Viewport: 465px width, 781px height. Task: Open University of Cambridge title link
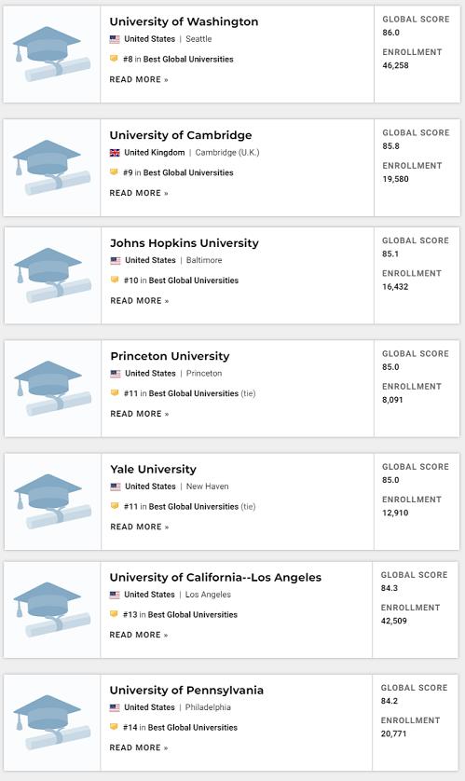pos(181,135)
